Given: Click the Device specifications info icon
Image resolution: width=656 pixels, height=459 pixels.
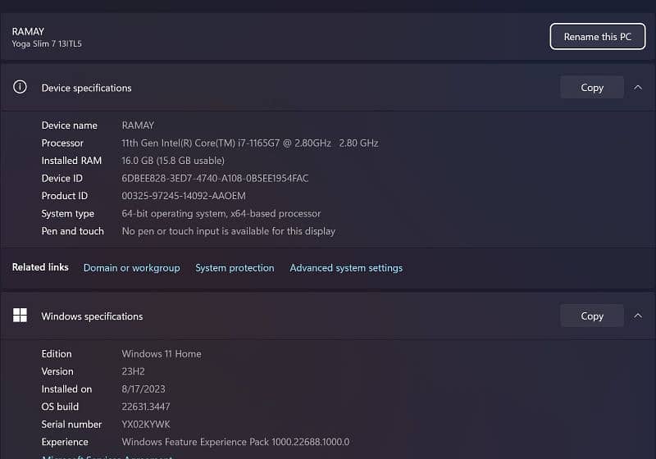Looking at the screenshot, I should [20, 87].
